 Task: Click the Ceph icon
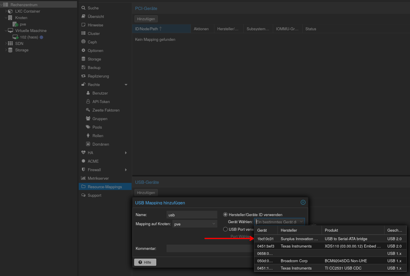[83, 42]
